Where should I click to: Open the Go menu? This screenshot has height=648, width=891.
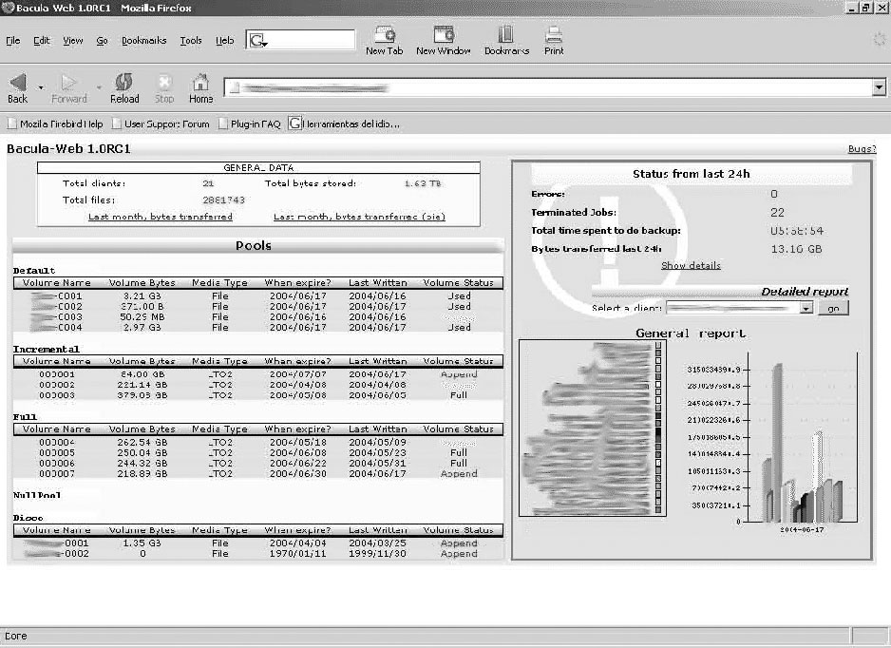pyautogui.click(x=102, y=40)
